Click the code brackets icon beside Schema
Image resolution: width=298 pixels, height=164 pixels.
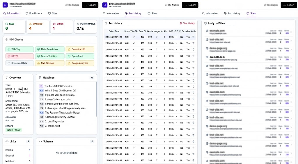[40, 141]
